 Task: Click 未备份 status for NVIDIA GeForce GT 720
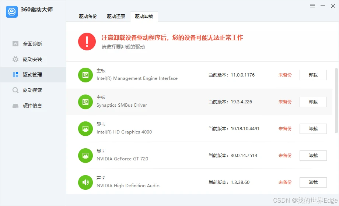tap(285, 156)
